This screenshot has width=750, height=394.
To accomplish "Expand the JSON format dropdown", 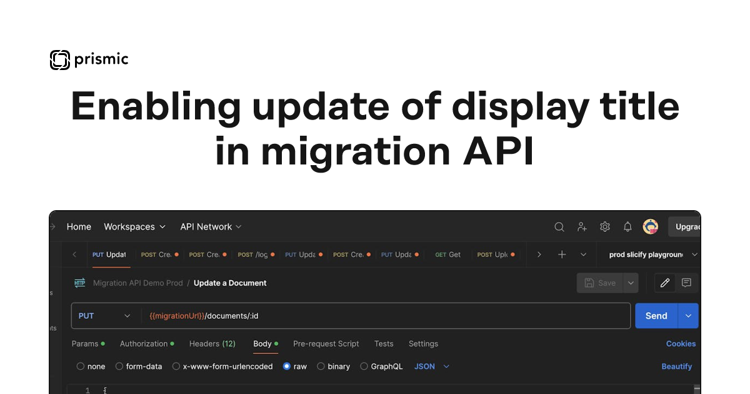I will [x=432, y=366].
